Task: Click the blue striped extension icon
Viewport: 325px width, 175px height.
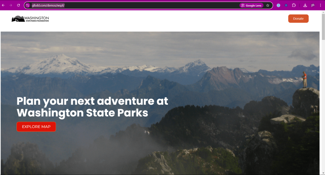Action: click(286, 5)
